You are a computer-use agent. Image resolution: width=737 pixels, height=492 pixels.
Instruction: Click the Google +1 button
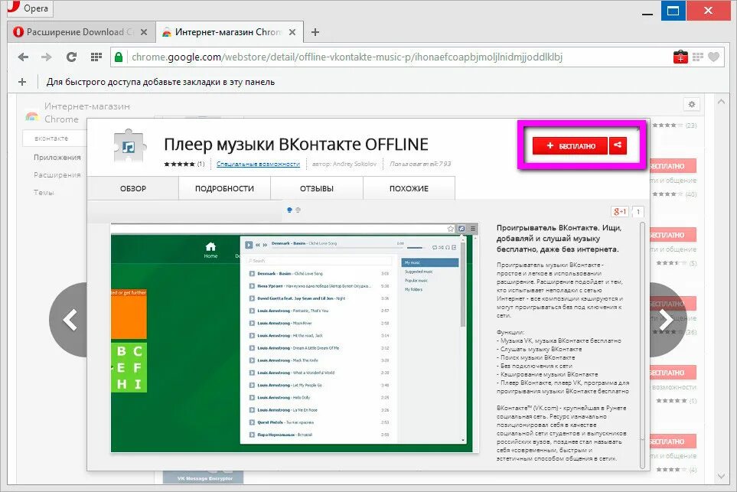(620, 211)
